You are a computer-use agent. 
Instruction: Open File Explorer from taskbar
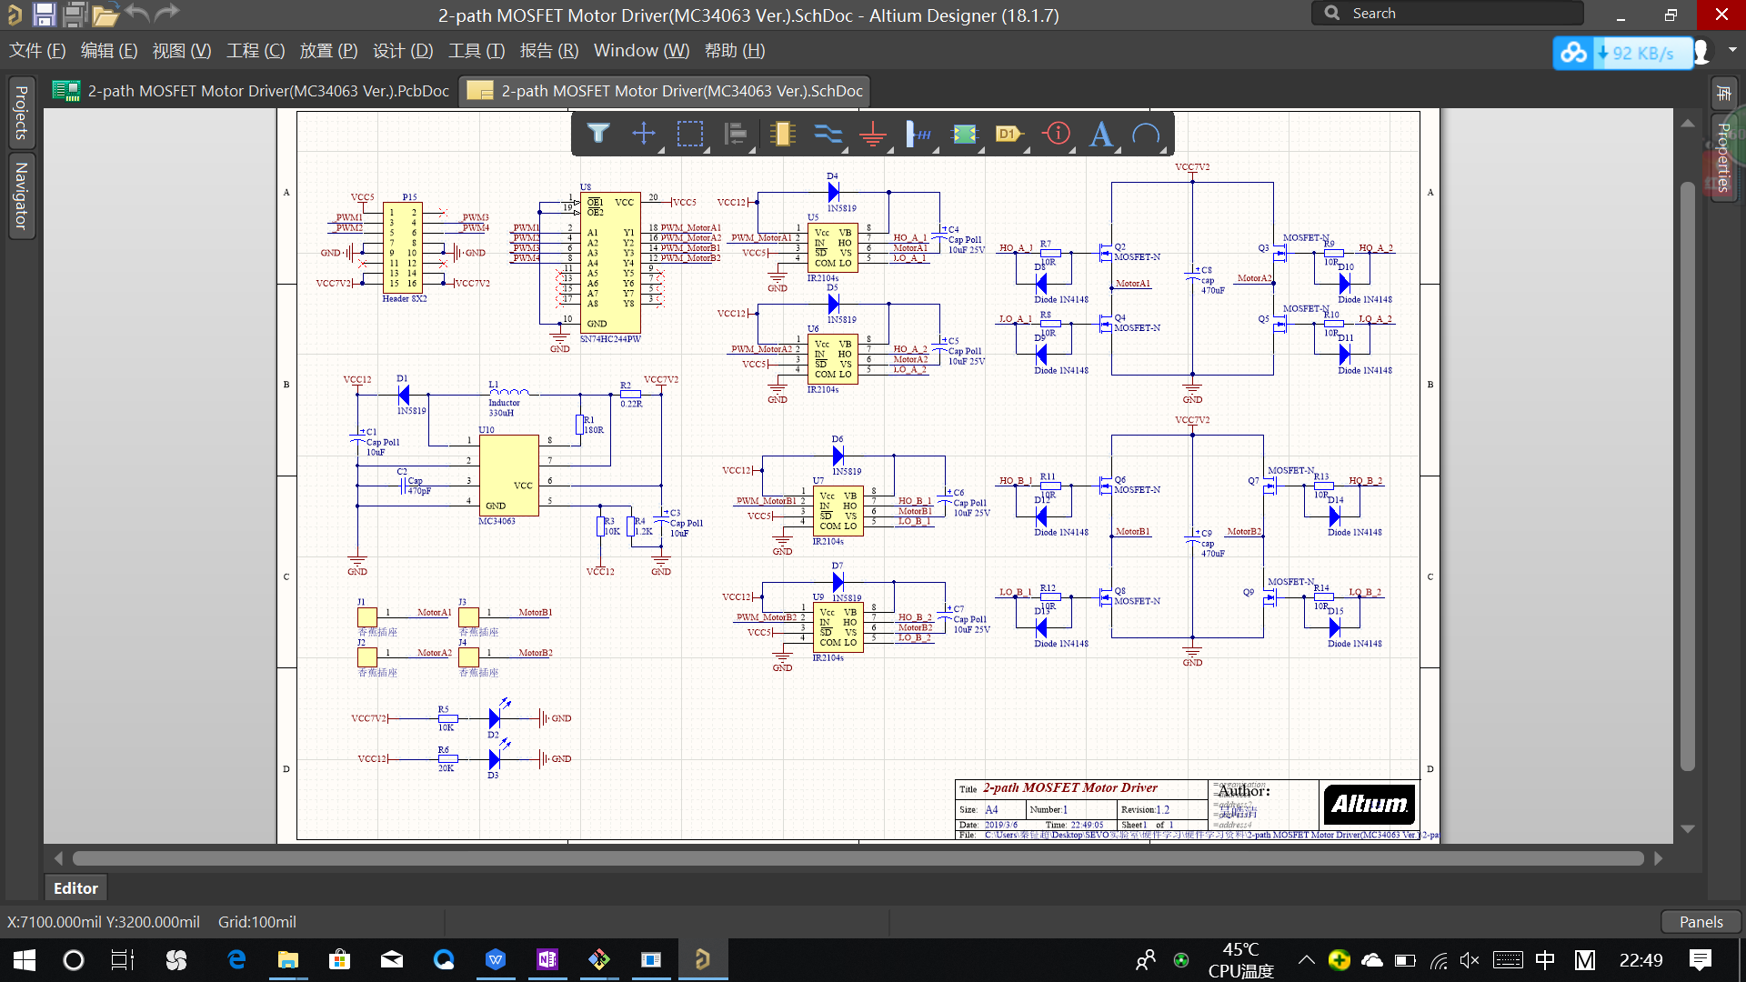287,959
